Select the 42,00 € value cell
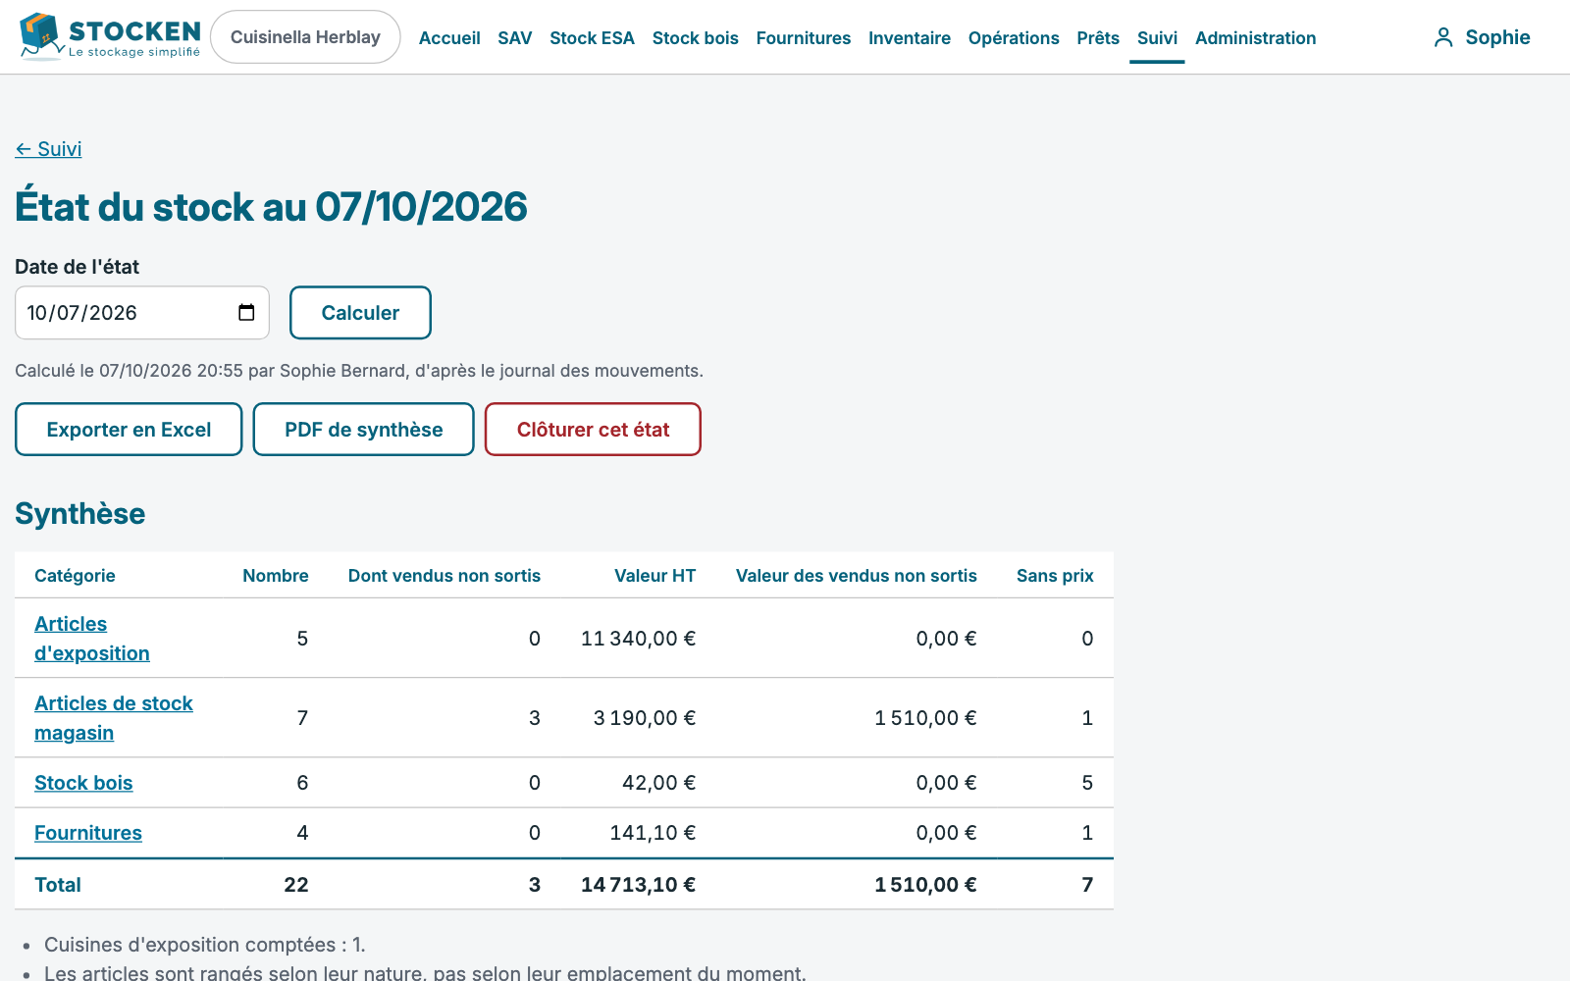1570x981 pixels. [x=658, y=783]
